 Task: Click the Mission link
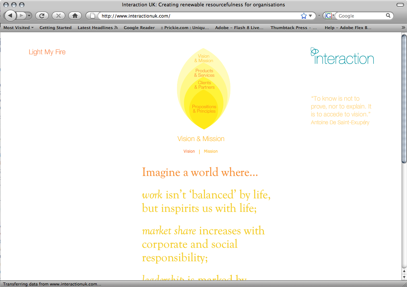pos(211,152)
